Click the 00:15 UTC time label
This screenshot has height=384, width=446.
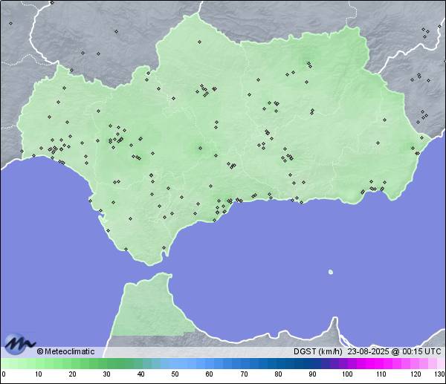point(421,351)
